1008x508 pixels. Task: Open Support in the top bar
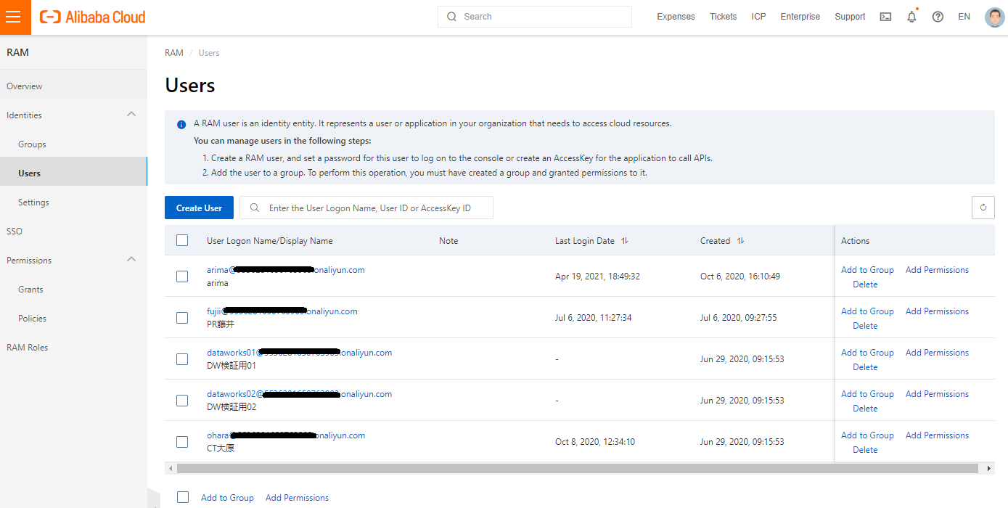click(x=850, y=17)
